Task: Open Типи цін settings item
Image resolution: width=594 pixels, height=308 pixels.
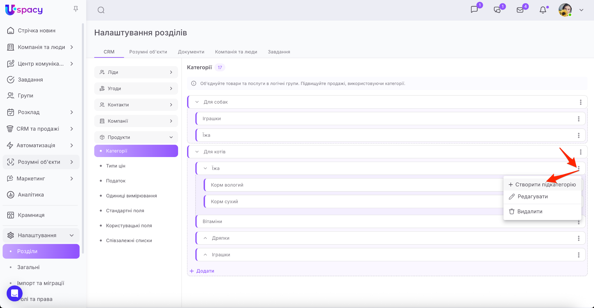Action: coord(115,166)
